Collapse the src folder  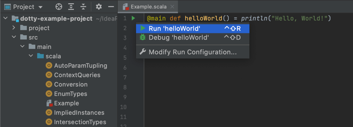coord(14,37)
